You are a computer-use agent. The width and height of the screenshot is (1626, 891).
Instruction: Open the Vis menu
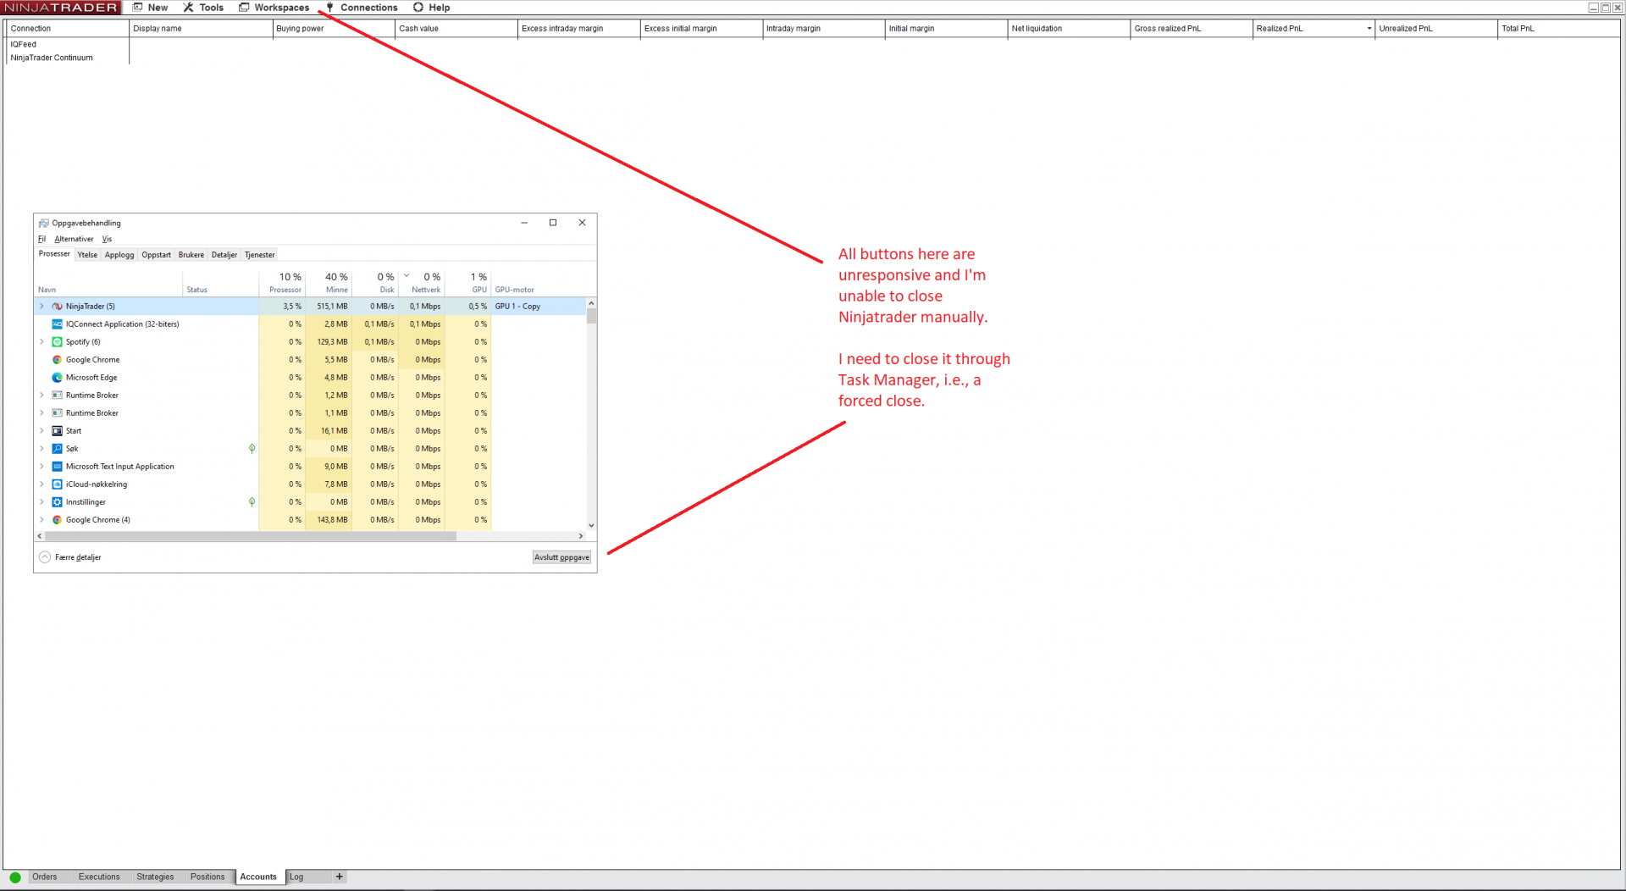(x=107, y=240)
